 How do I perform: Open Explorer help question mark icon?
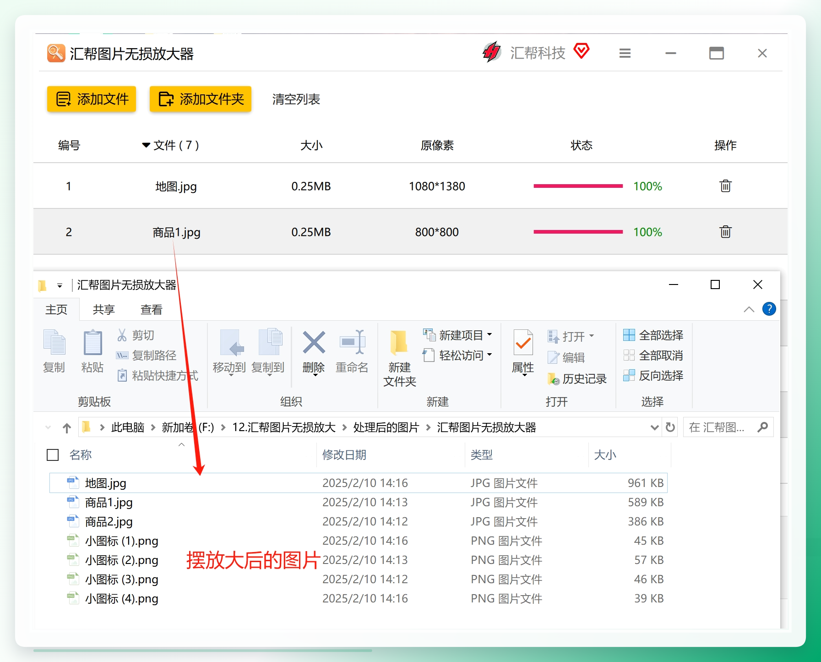769,309
